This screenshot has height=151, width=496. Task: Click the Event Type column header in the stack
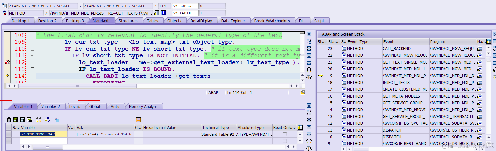364,42
